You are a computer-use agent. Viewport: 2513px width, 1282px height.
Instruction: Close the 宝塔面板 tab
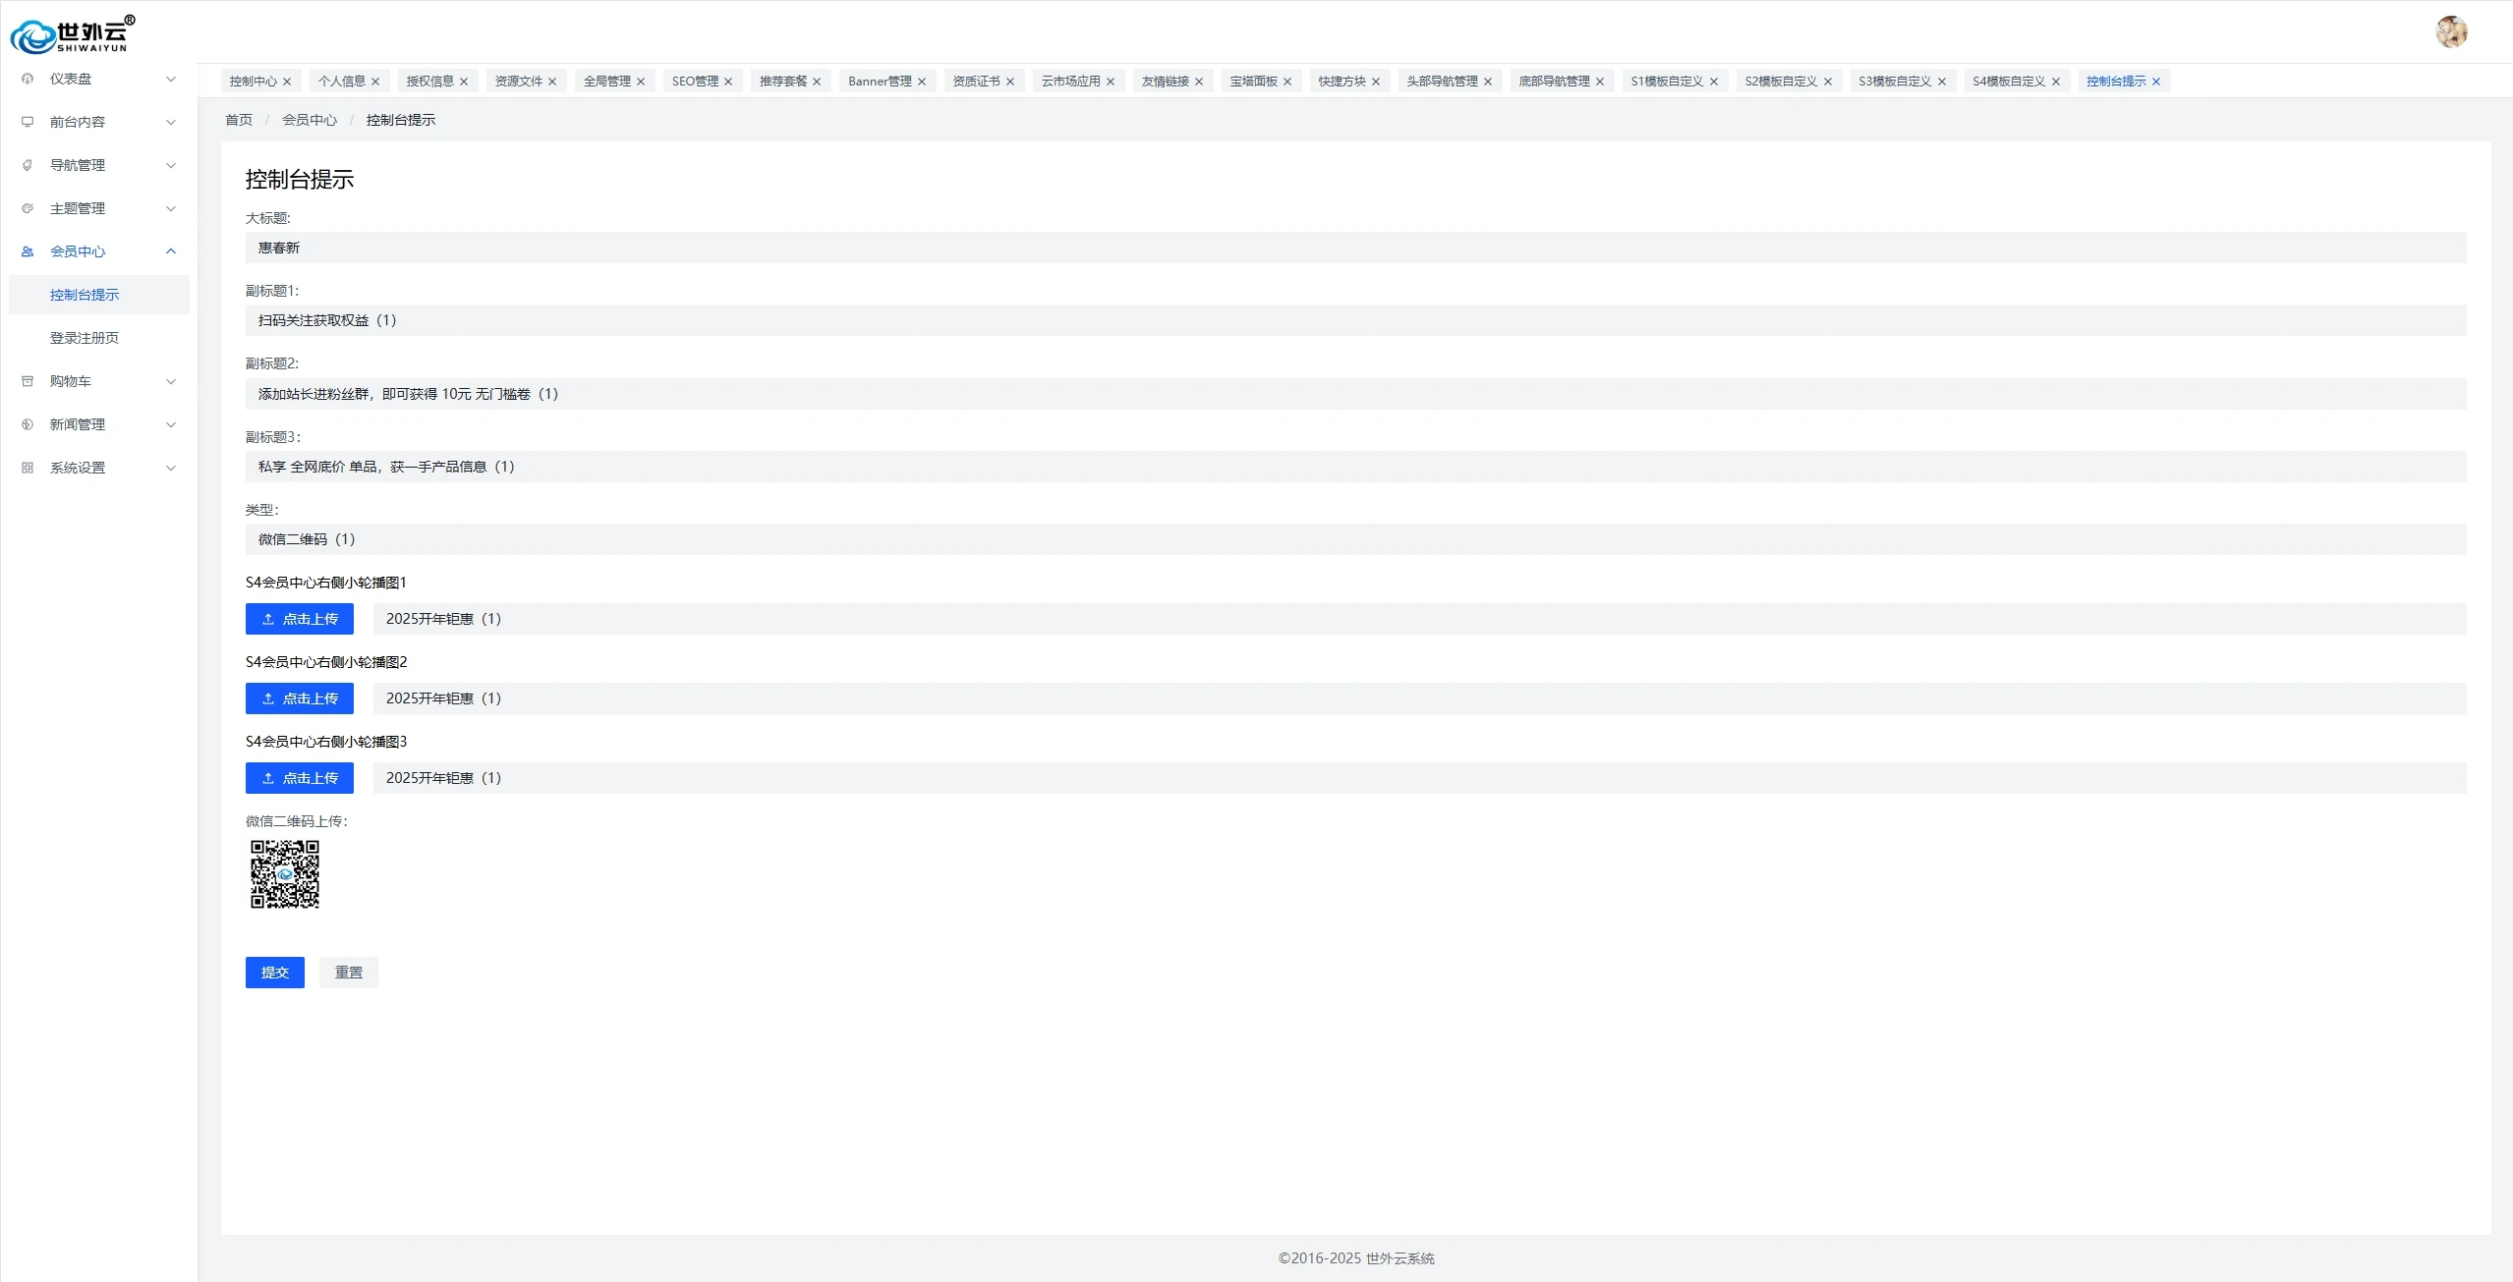point(1287,82)
